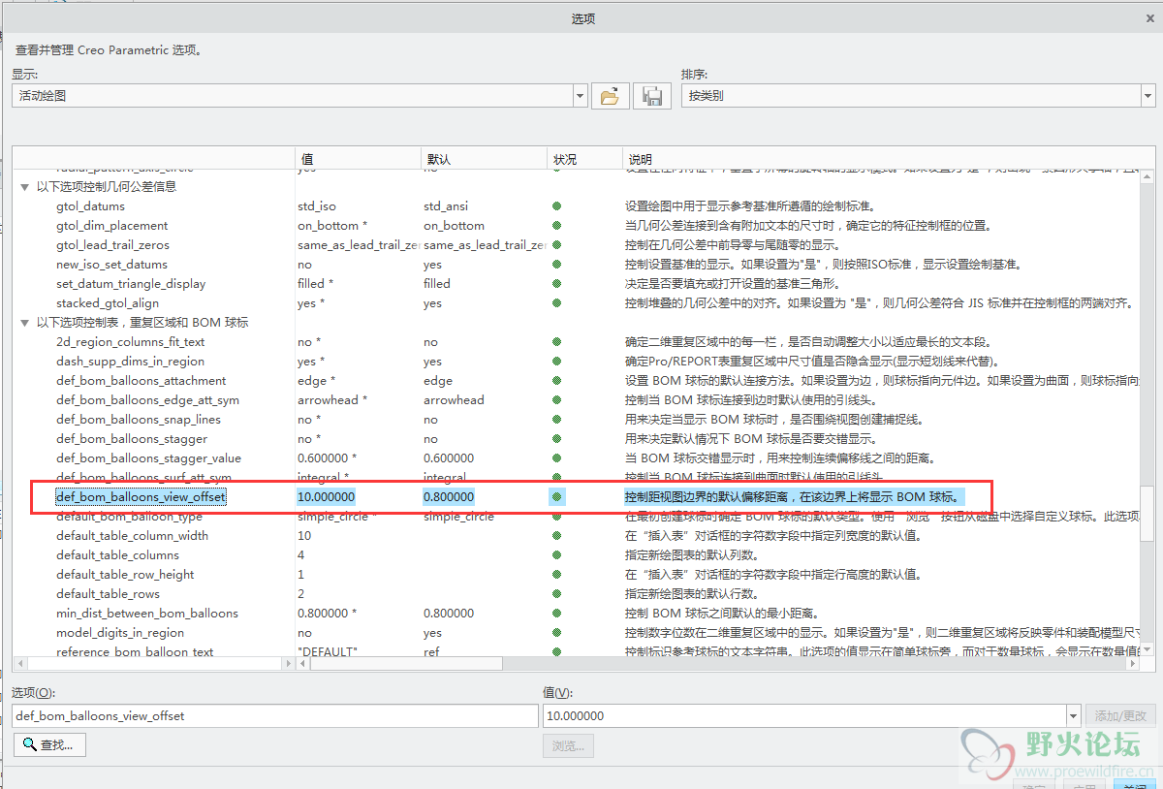Collapse the 以下选项控制表，重复区域和 BOM 球标 group
The image size is (1163, 789).
click(26, 323)
